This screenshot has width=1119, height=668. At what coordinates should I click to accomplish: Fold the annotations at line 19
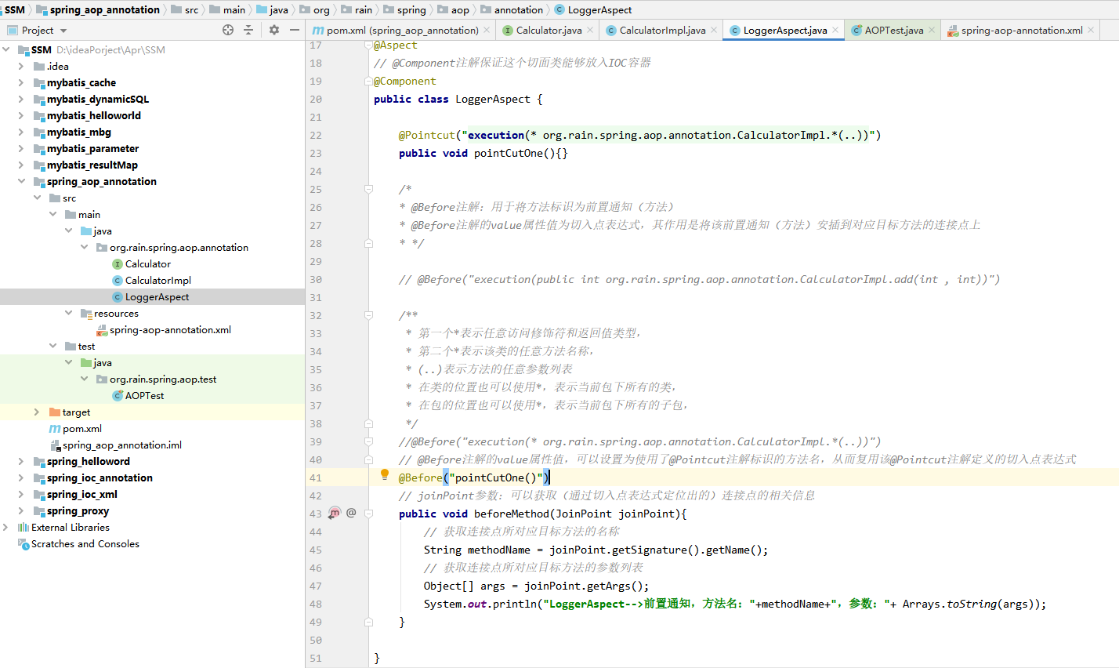pos(368,81)
